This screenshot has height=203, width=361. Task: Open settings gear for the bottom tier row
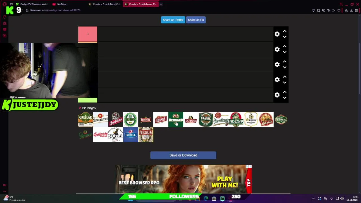coord(277,95)
